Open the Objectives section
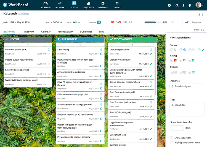 pos(88,5)
